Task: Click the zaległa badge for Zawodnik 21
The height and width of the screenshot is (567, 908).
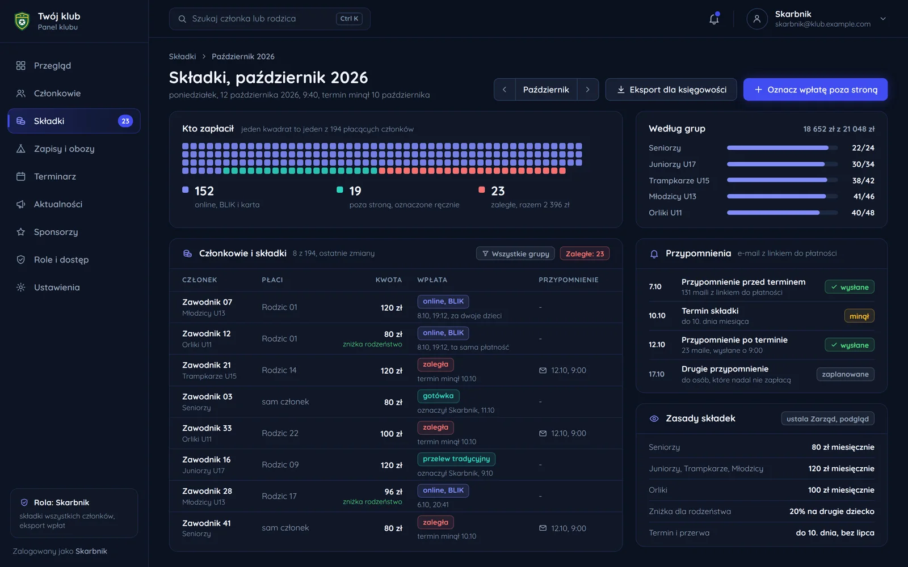Action: pyautogui.click(x=435, y=365)
